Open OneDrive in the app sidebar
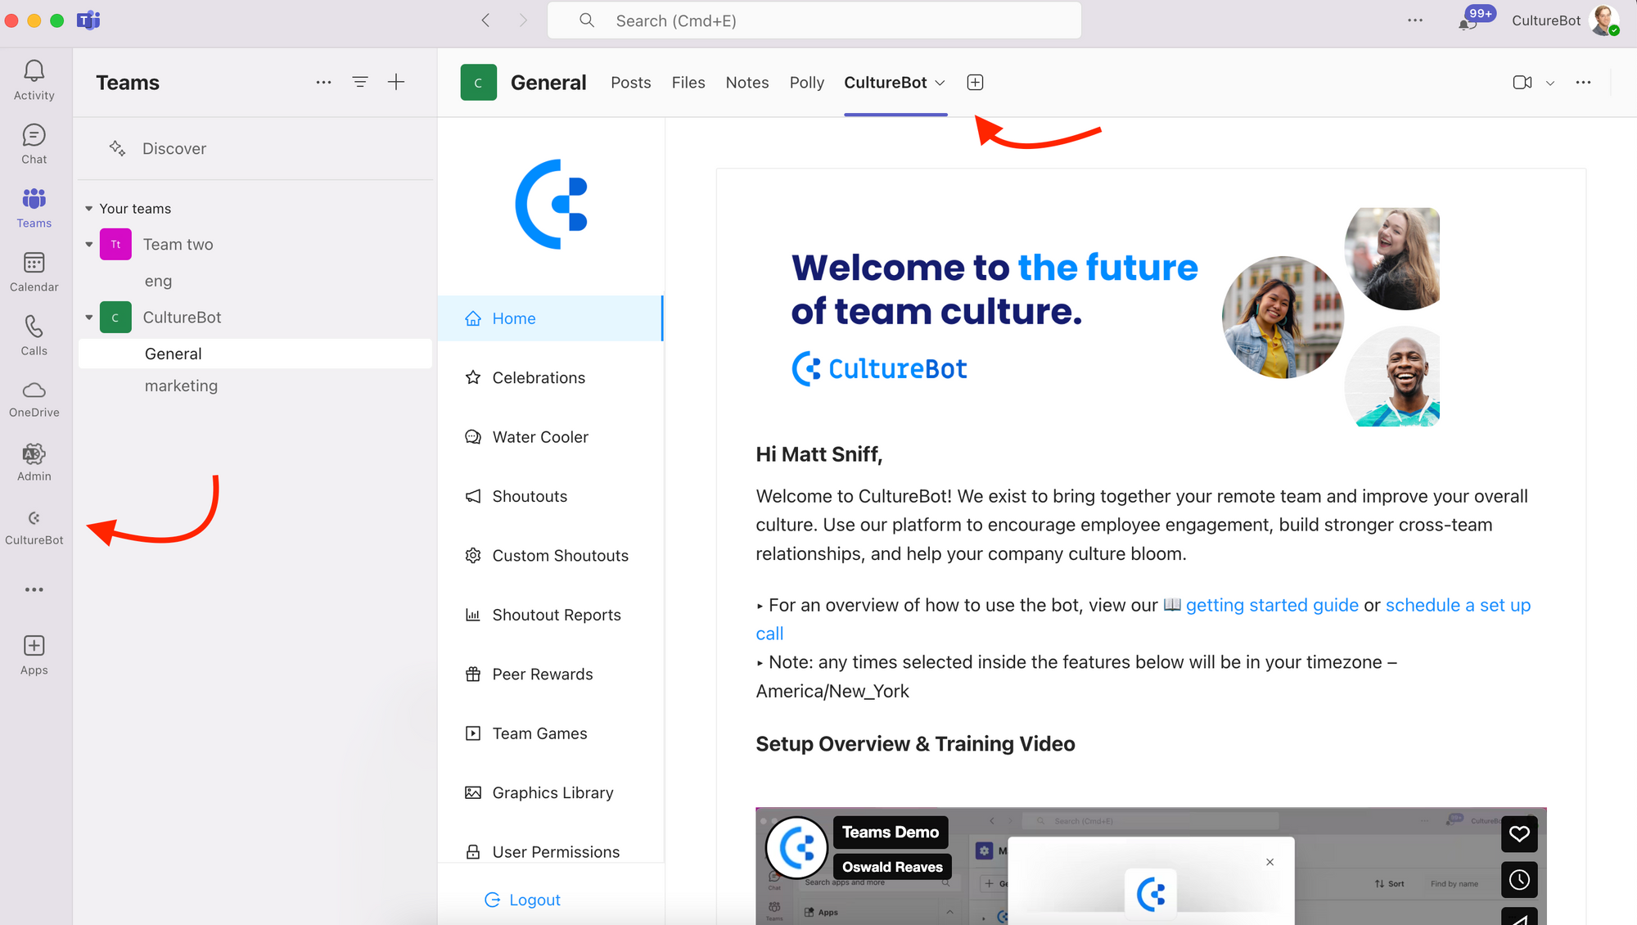1637x925 pixels. 34,399
